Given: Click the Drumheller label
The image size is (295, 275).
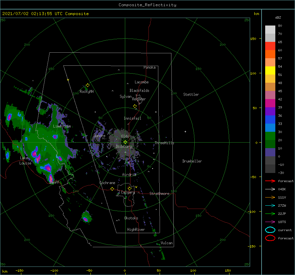Looking at the screenshot, I should (192, 161).
